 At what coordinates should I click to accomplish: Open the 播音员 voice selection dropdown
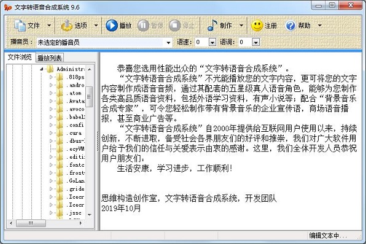point(168,42)
